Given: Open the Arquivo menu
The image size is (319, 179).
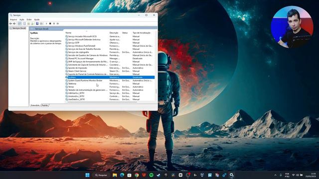Looking at the screenshot, I should point(13,19).
